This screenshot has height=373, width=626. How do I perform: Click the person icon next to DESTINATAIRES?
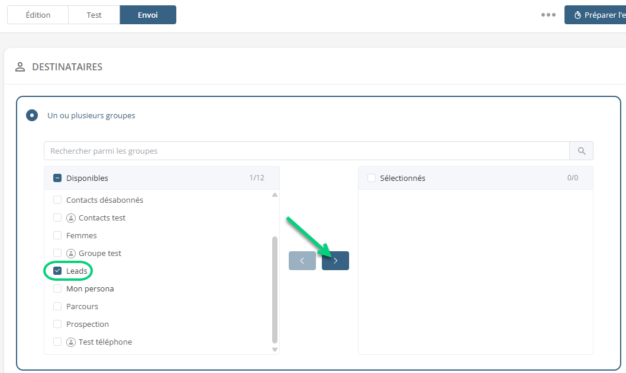click(20, 67)
